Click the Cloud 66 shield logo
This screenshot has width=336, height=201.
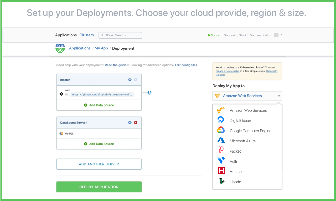pyautogui.click(x=60, y=48)
